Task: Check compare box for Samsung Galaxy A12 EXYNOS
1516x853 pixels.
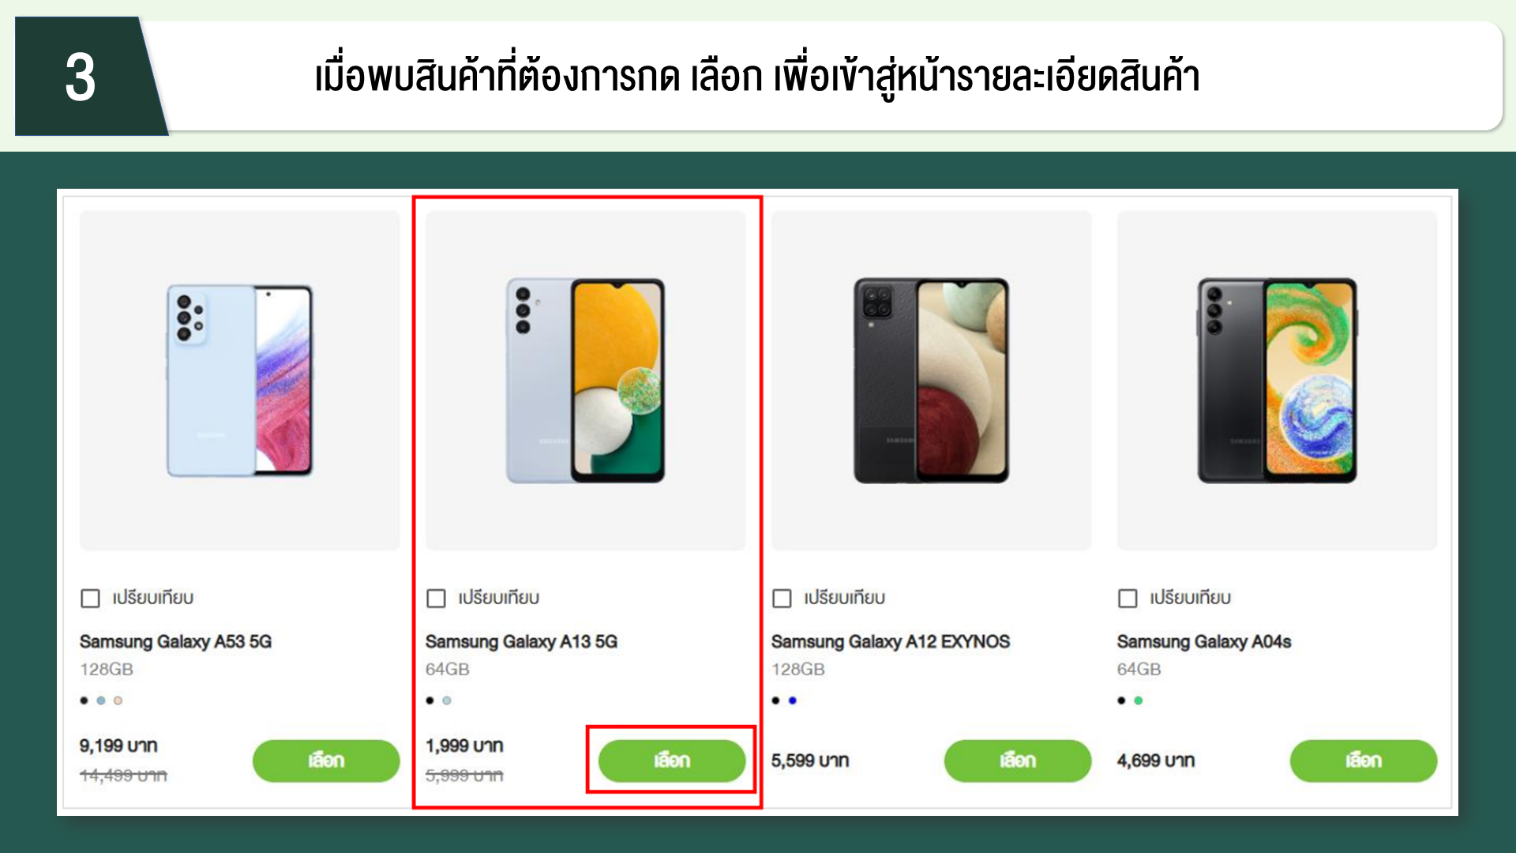Action: 782,598
